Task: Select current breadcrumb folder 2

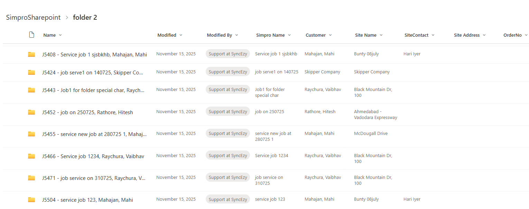Action: [x=85, y=17]
